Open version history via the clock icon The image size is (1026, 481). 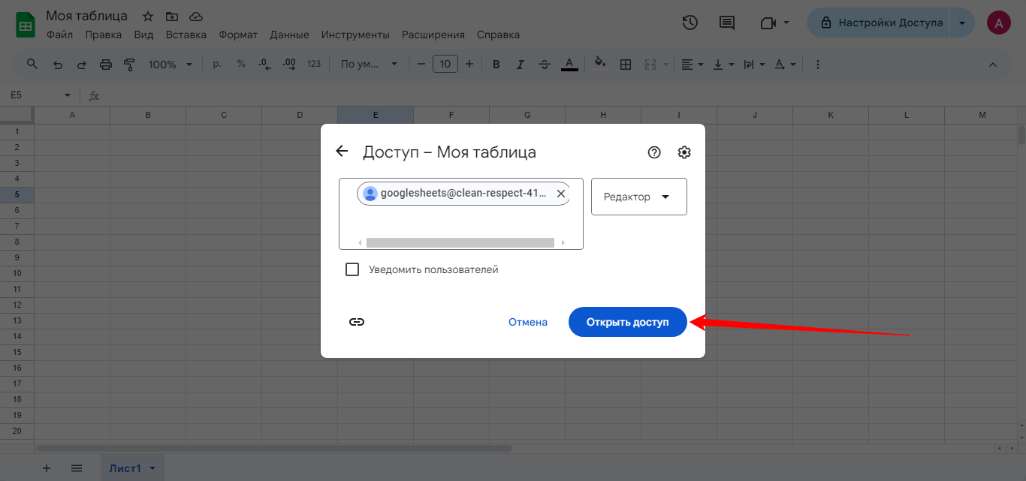690,23
